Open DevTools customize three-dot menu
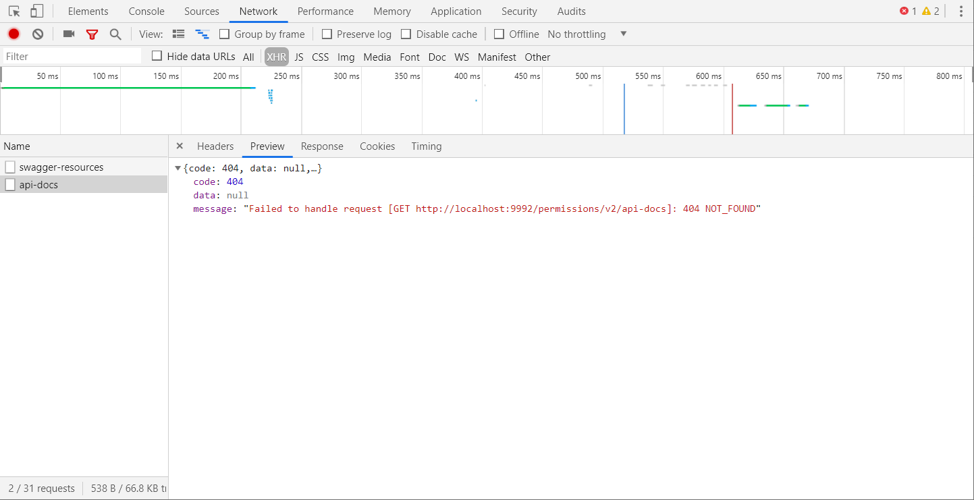This screenshot has width=974, height=500. coord(961,11)
